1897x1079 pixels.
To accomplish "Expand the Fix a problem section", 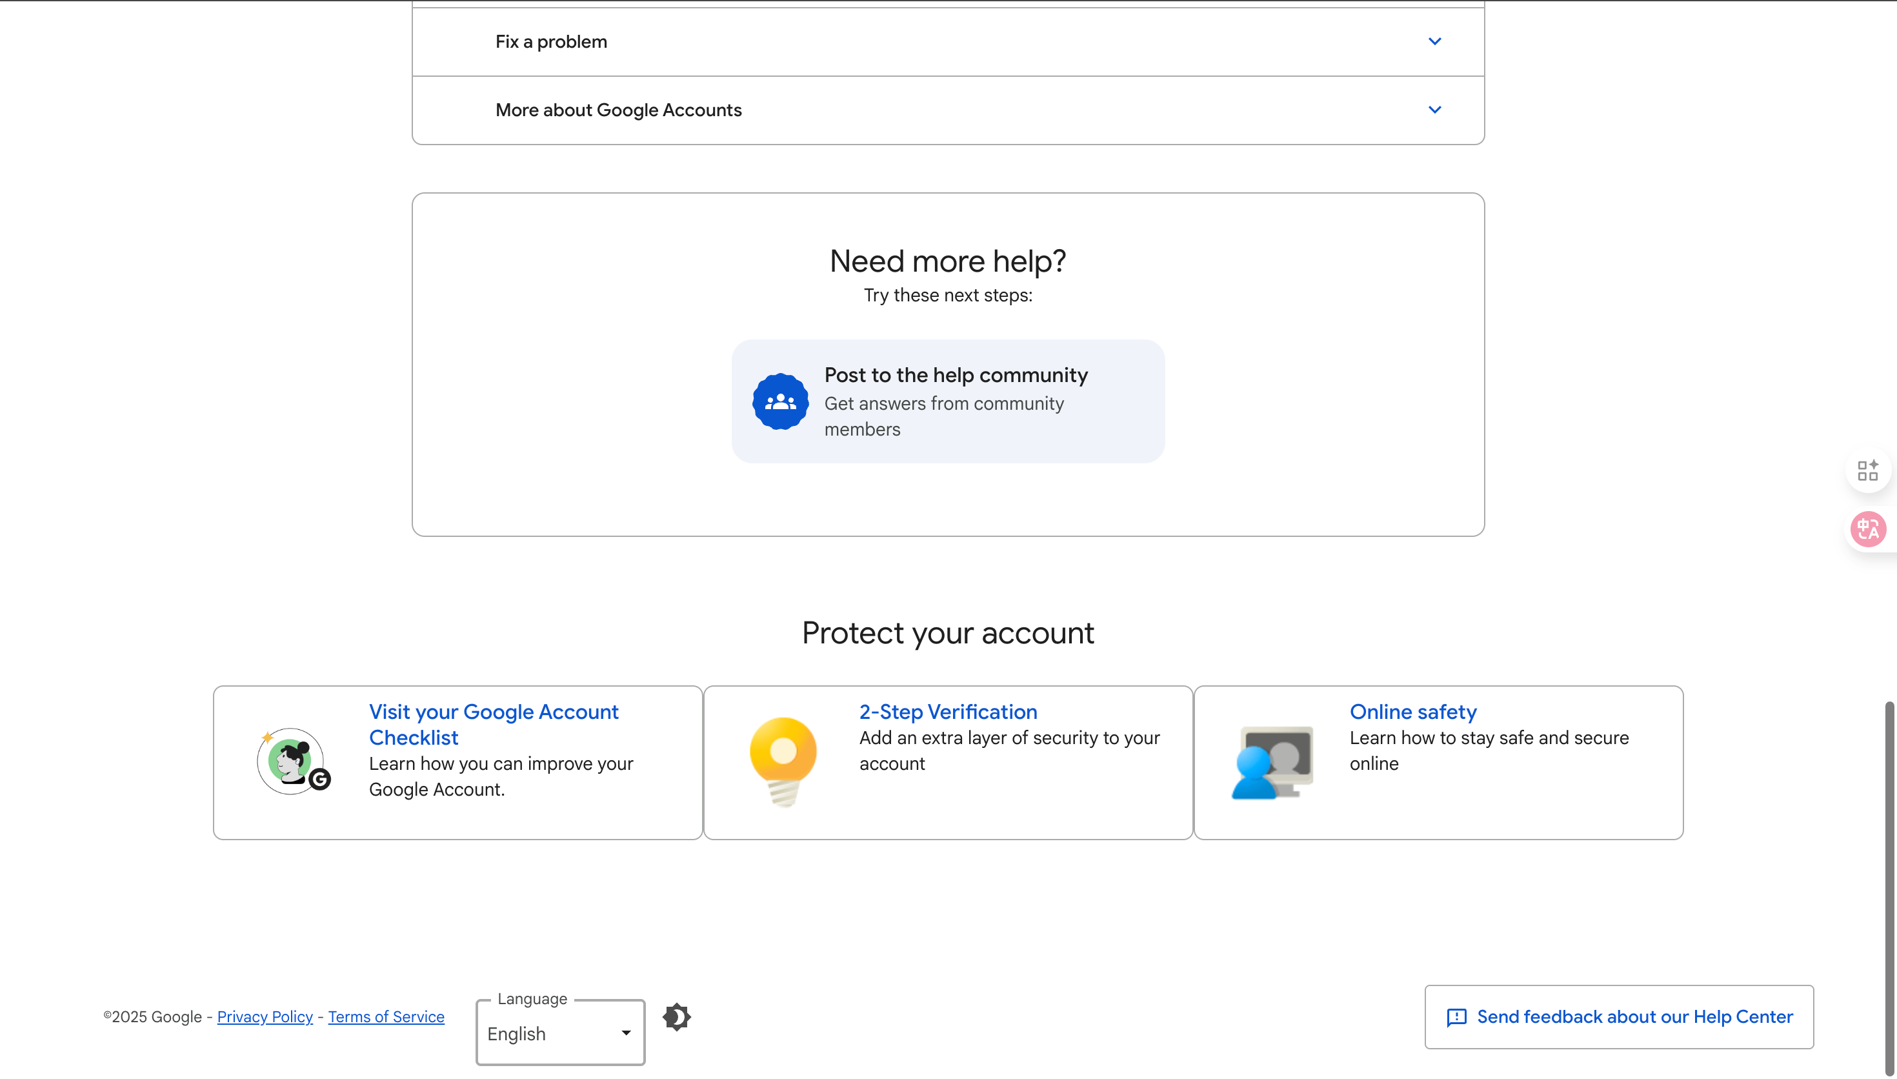I will click(x=948, y=41).
